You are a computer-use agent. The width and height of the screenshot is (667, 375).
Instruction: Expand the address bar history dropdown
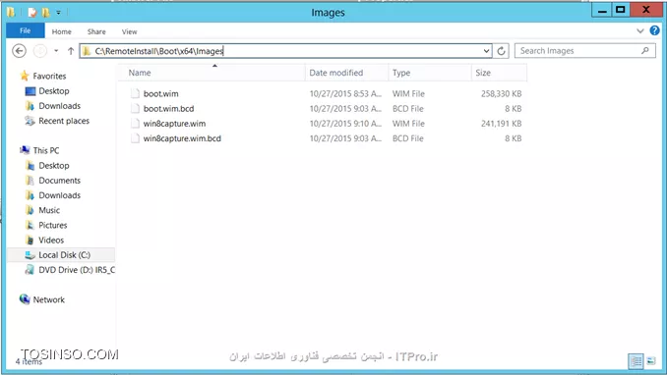click(486, 51)
